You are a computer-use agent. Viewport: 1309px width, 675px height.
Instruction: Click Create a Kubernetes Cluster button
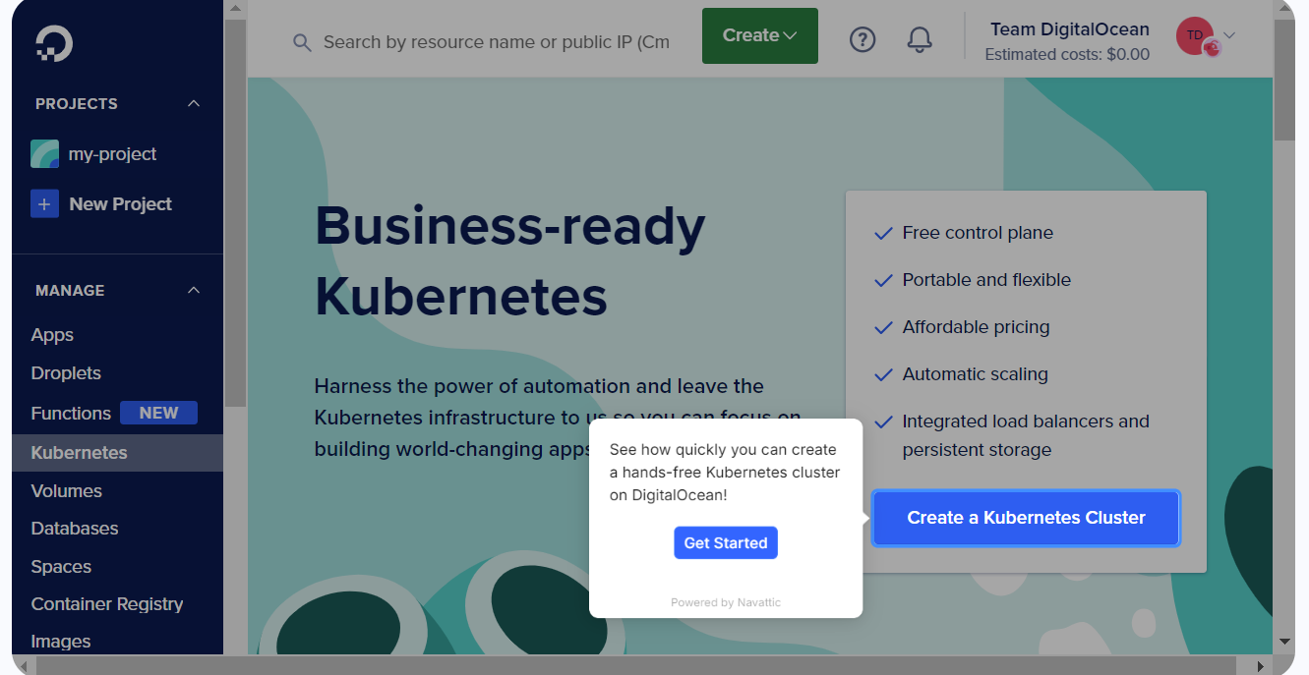point(1026,518)
